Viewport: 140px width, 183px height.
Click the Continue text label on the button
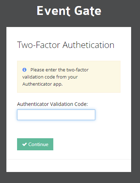point(38,144)
